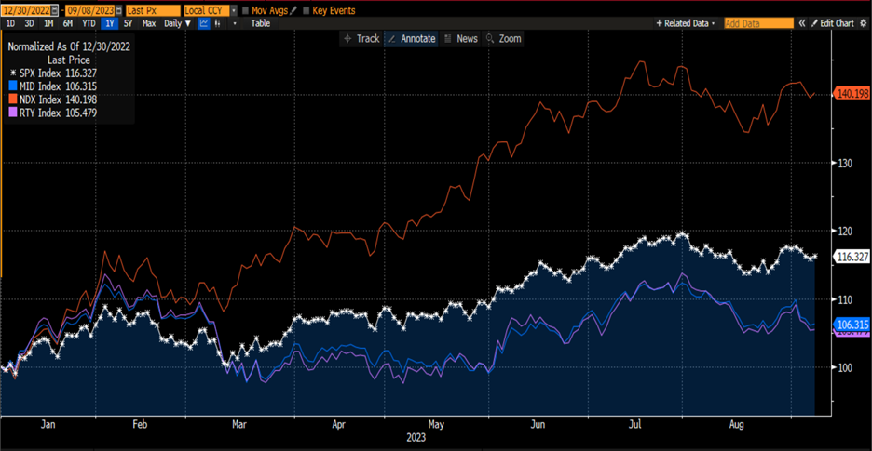872x451 pixels.
Task: Switch to line chart type
Action: tap(204, 23)
